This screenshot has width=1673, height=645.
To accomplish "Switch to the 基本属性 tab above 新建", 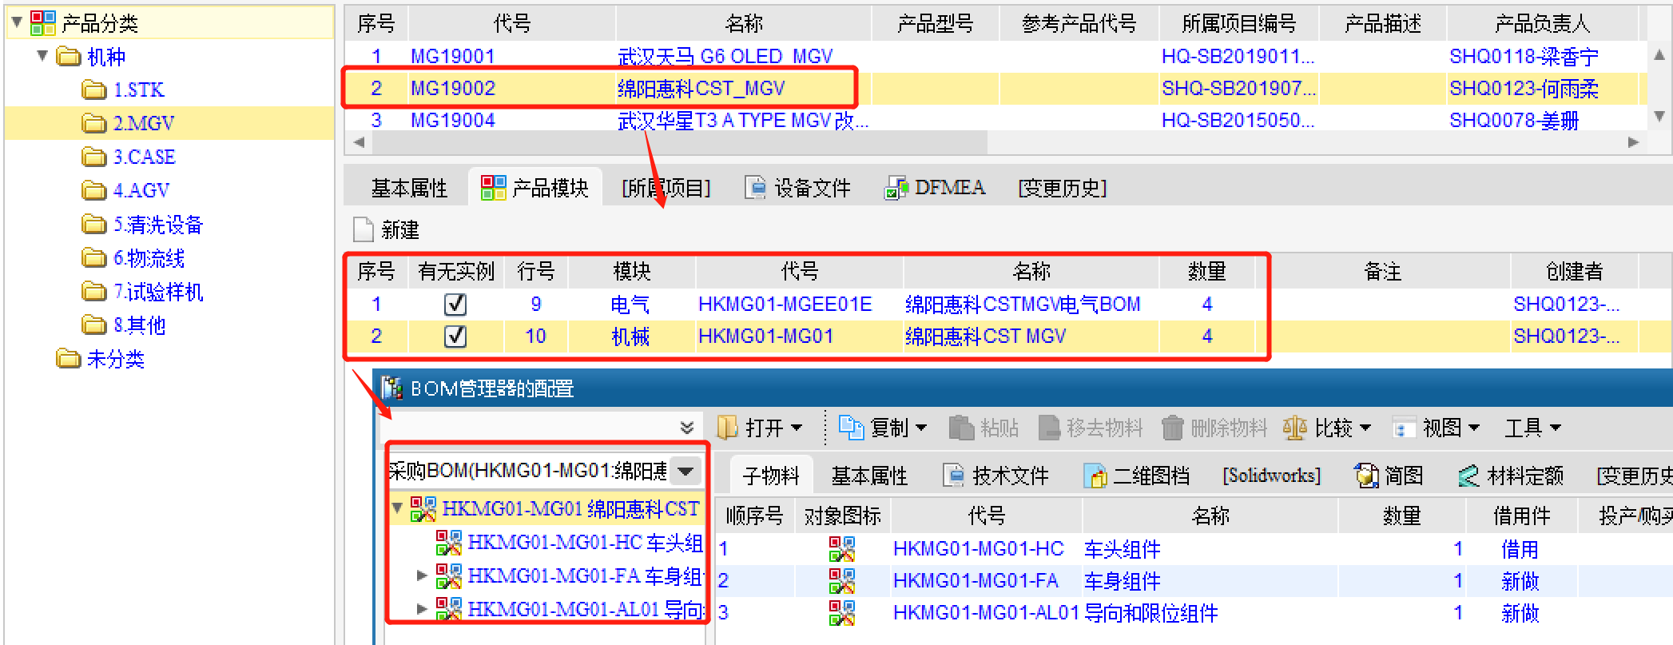I will (409, 188).
